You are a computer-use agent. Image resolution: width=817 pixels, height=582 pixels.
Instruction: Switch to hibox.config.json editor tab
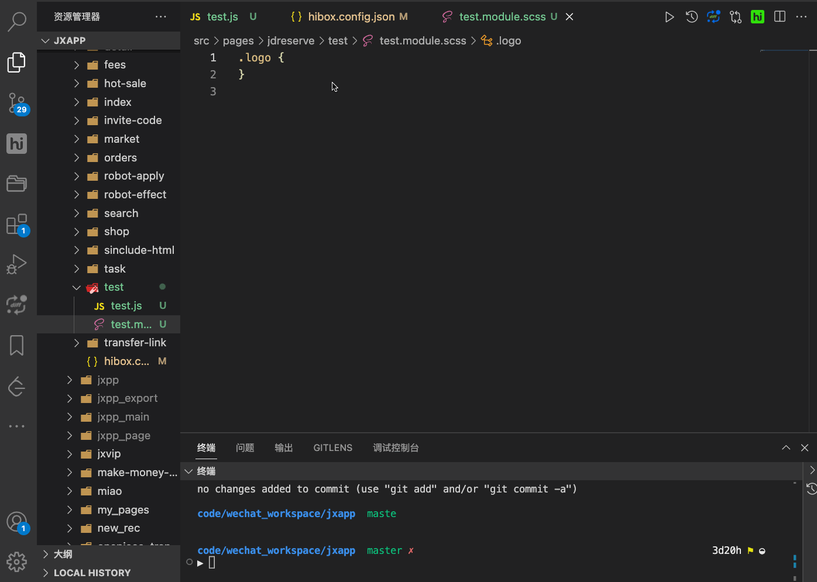[351, 17]
